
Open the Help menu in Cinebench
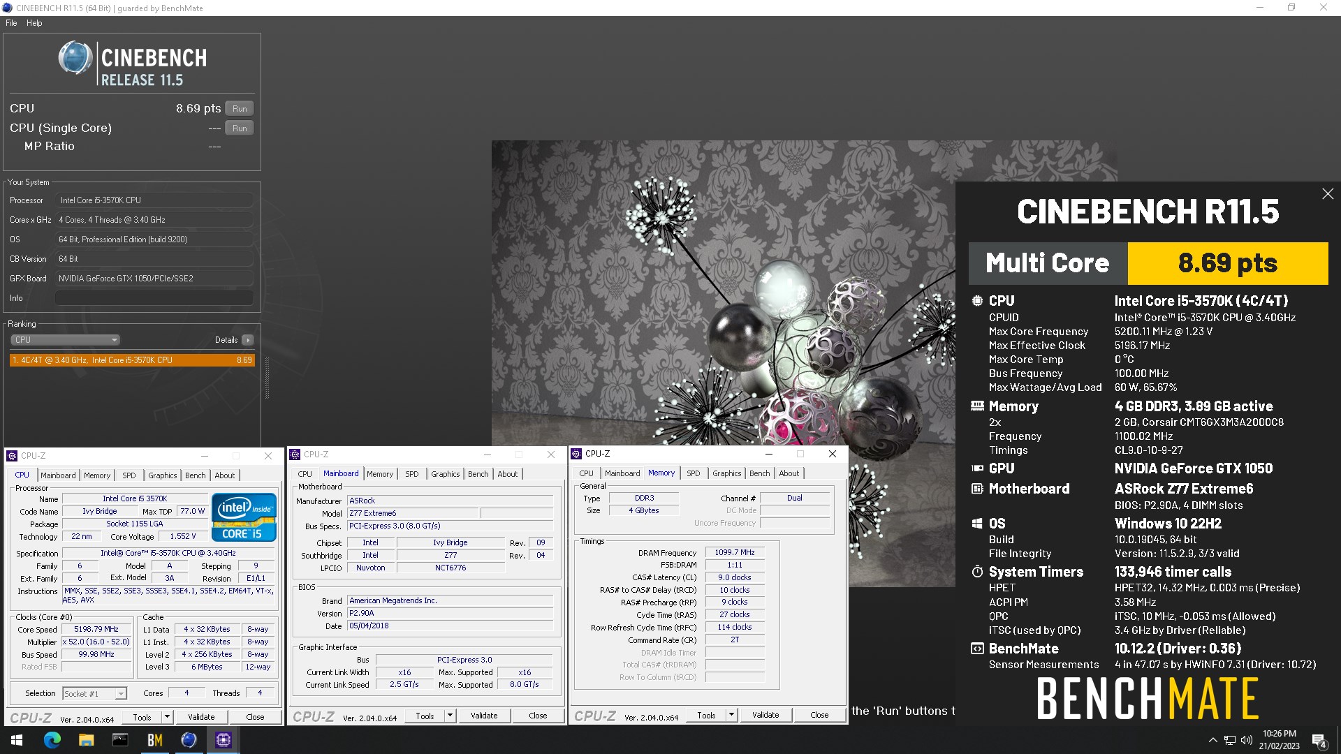click(34, 23)
